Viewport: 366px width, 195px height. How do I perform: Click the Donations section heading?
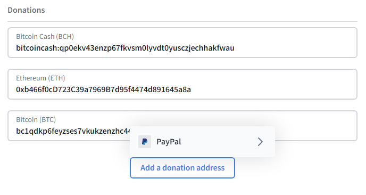[26, 10]
